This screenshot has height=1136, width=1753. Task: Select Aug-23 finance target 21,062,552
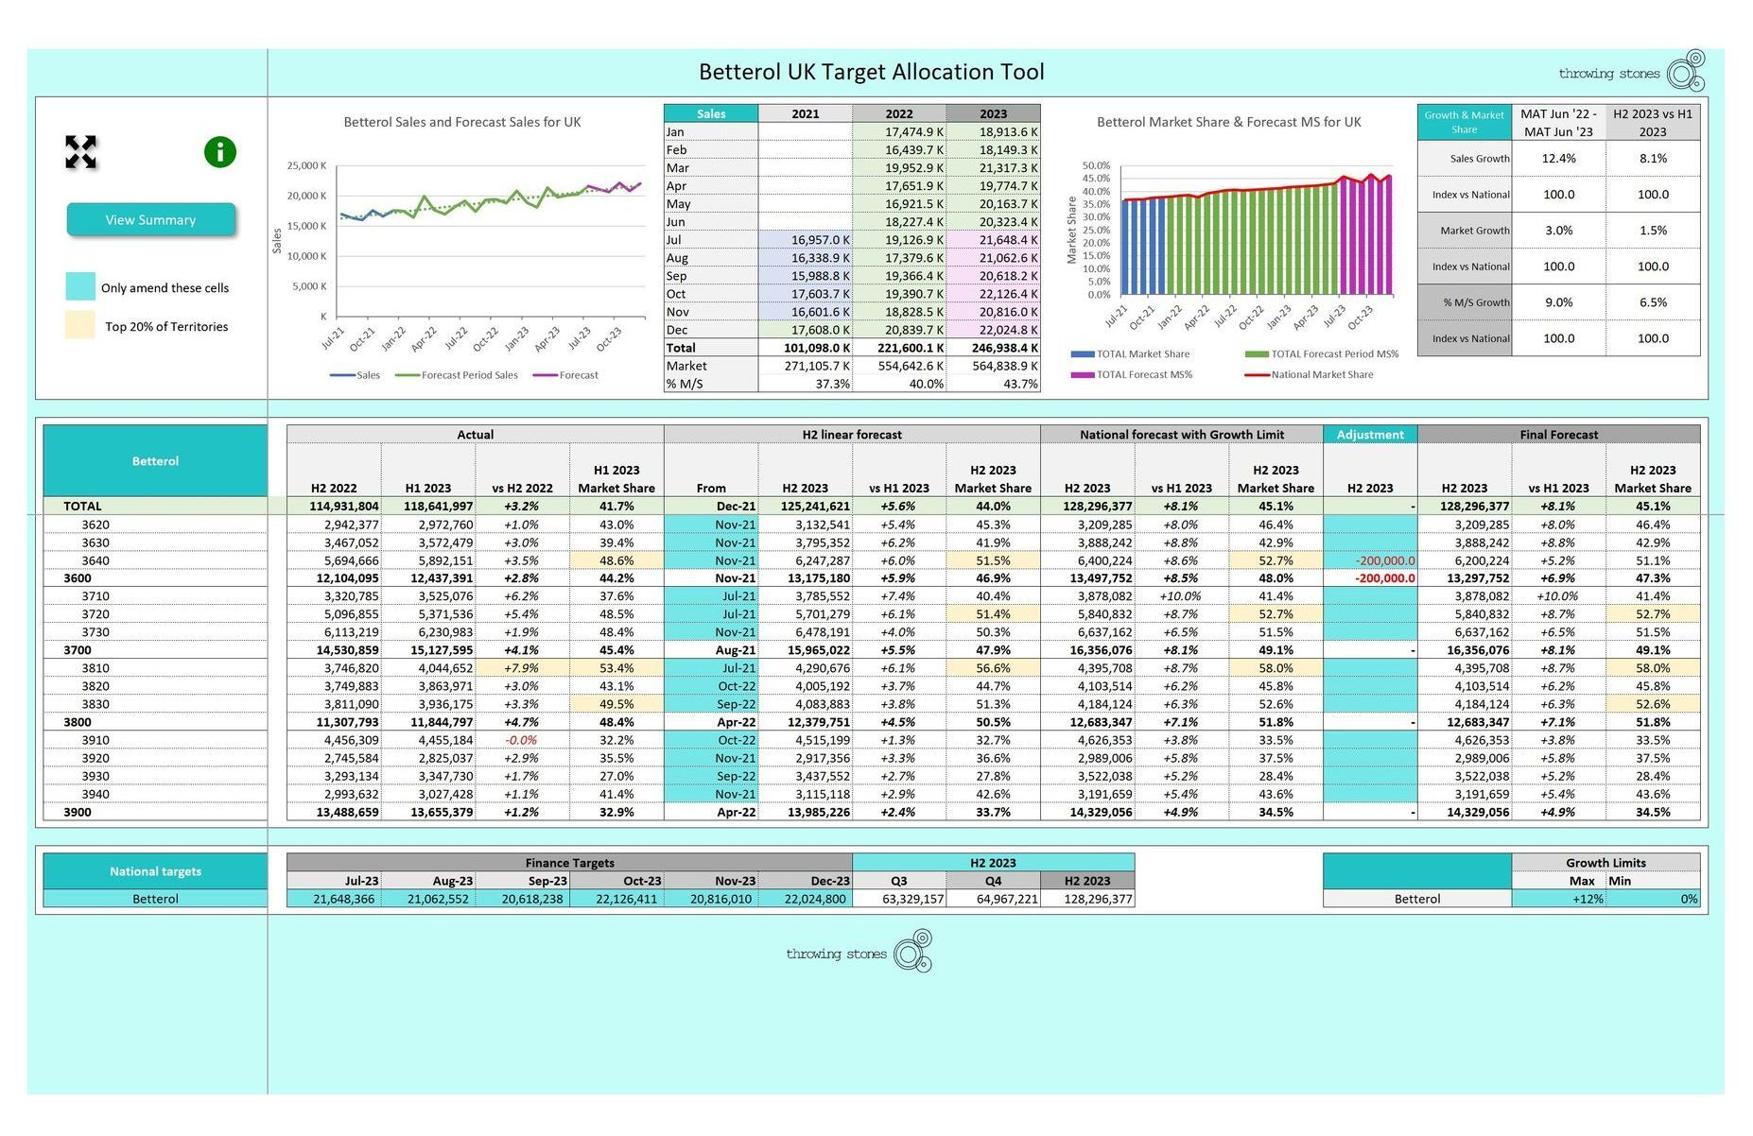coord(428,899)
